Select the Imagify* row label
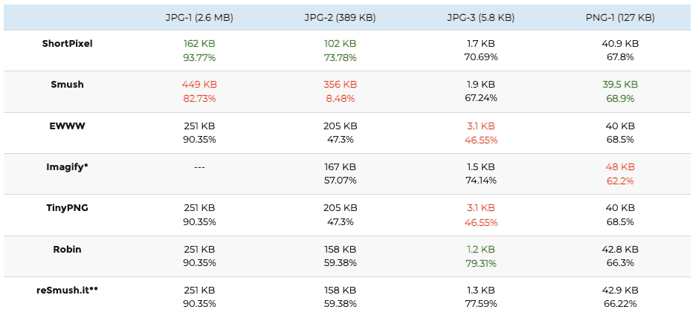 [67, 167]
